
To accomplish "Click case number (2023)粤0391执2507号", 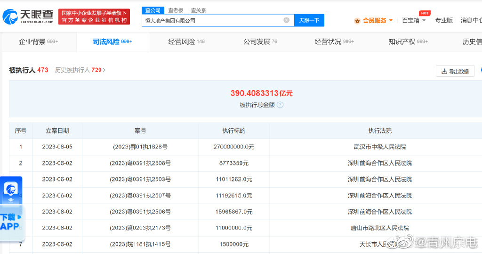I will (x=140, y=196).
